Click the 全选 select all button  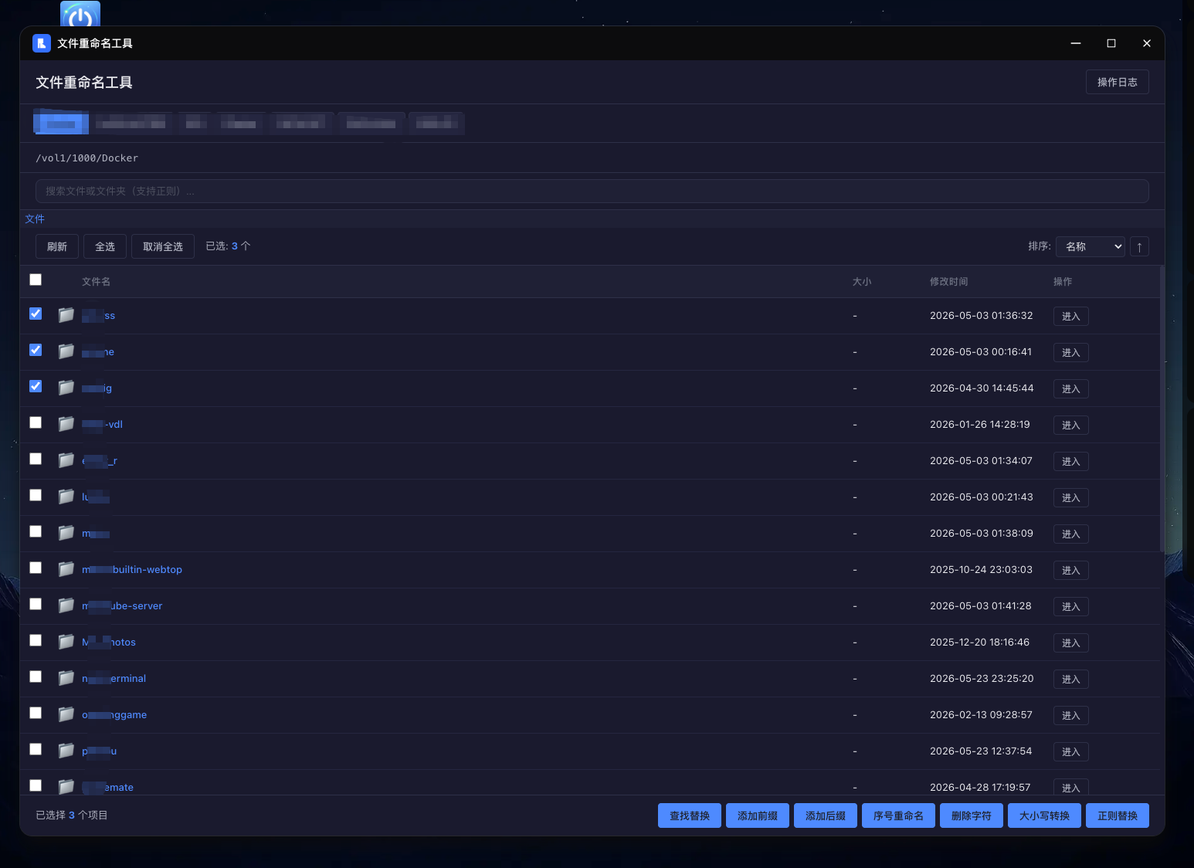[x=105, y=246]
